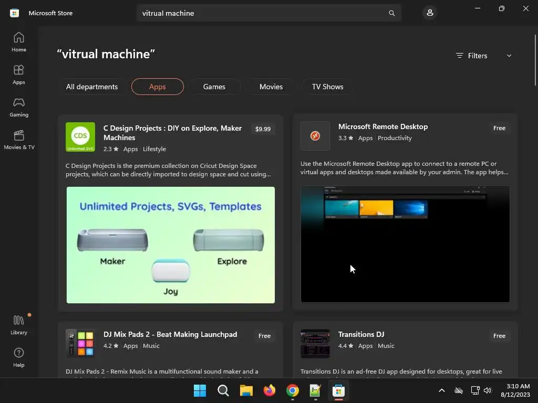
Task: Click the C Design Projects description text
Action: (x=168, y=169)
